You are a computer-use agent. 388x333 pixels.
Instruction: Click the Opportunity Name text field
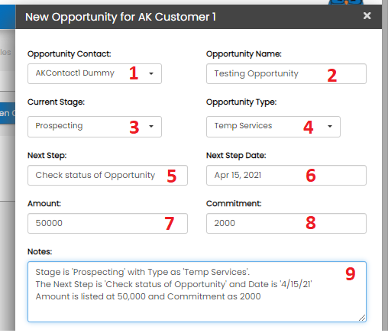pyautogui.click(x=286, y=73)
